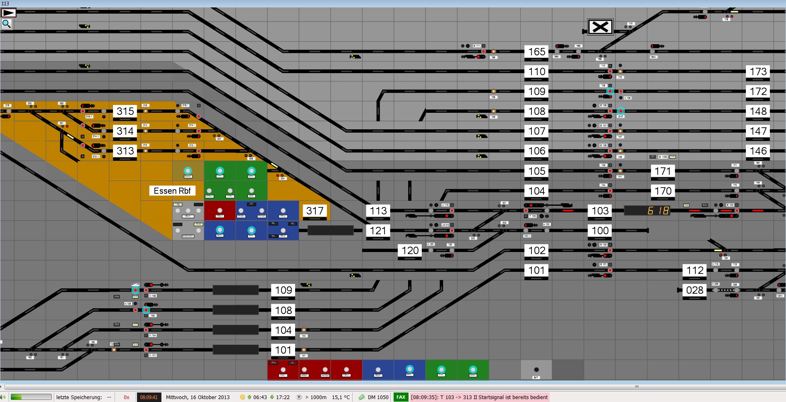Click the Tag indicator lamp in the gray cell
The width and height of the screenshot is (786, 402).
tap(178, 205)
